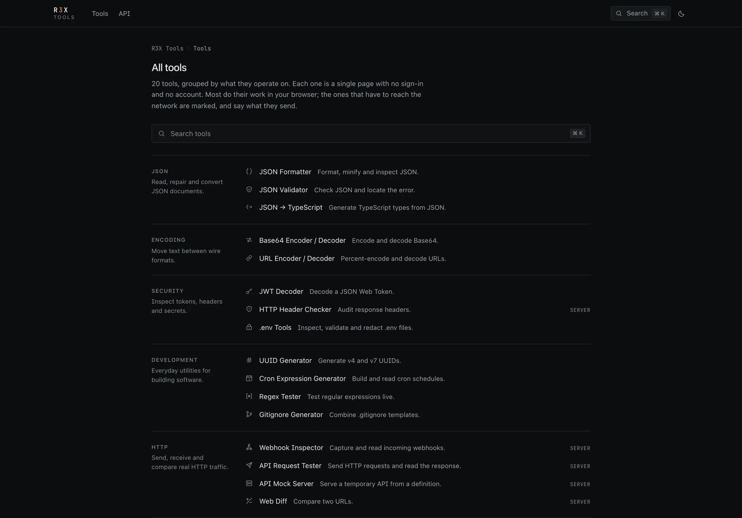Screen dimensions: 742x518
Task: Click the shield check icon beside JSON Validator
Action: tap(249, 190)
